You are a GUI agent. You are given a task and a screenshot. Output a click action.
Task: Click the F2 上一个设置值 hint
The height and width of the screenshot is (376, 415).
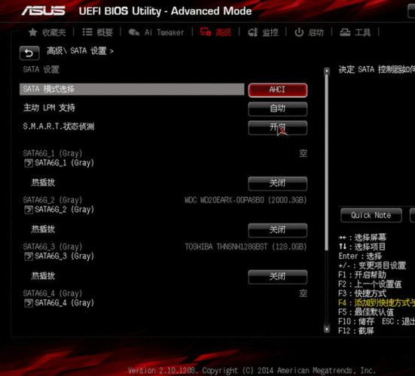click(370, 284)
